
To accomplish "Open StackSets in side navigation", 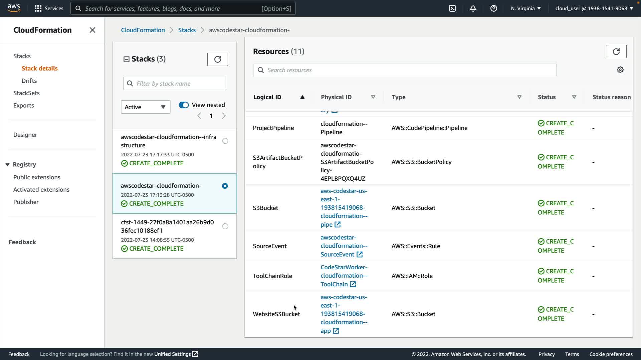I will point(26,93).
